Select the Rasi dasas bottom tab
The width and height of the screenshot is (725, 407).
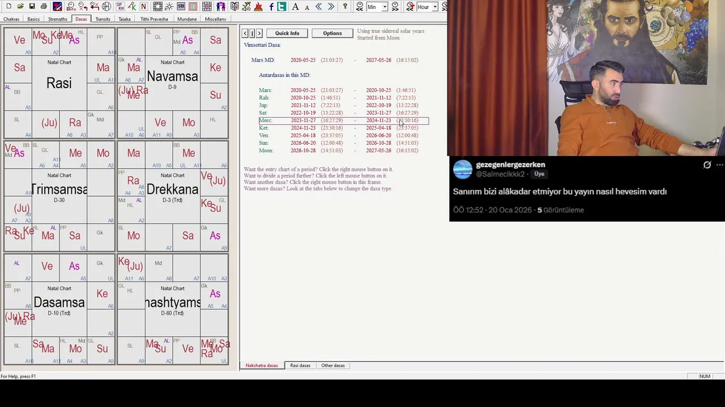(x=300, y=366)
